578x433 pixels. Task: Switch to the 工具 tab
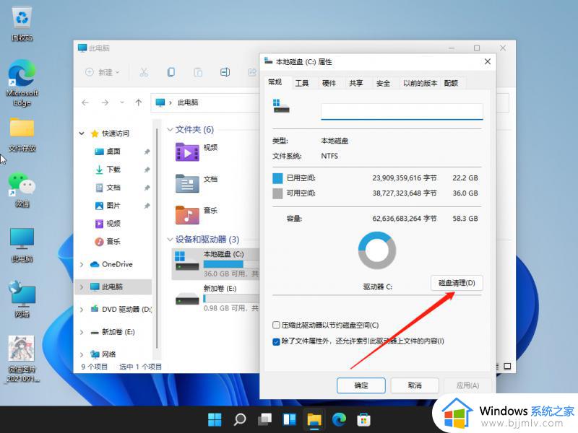click(302, 83)
